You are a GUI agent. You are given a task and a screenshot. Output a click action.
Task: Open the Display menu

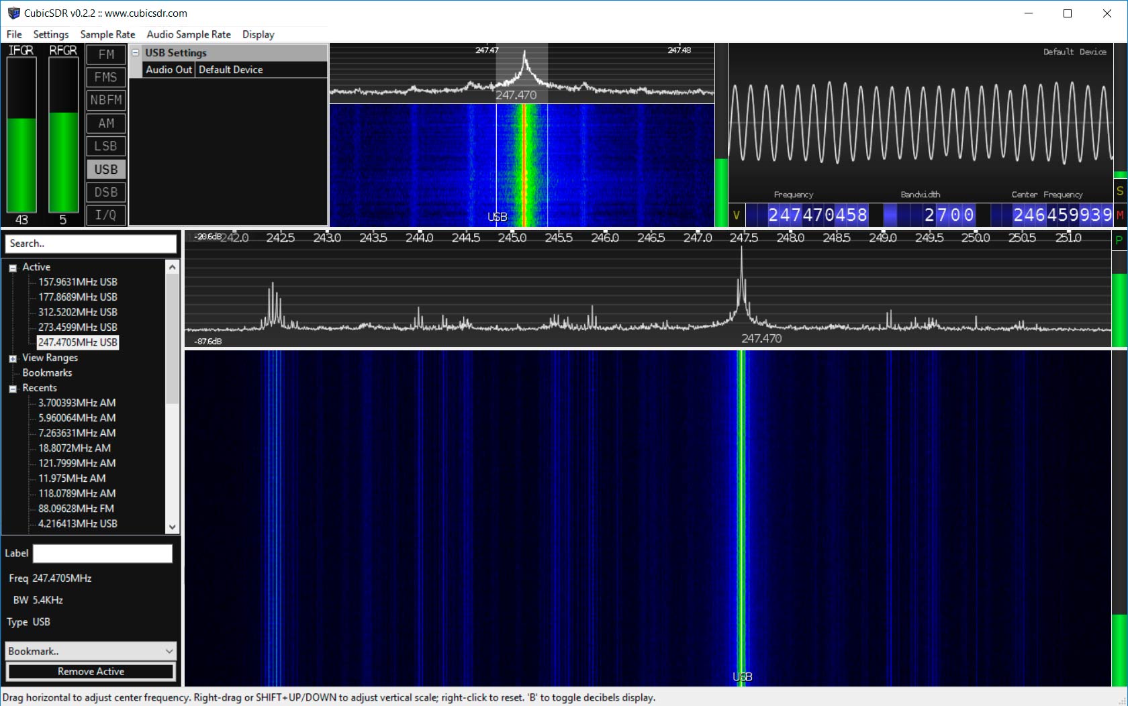click(258, 34)
